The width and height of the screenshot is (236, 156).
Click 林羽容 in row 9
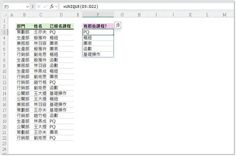pyautogui.click(x=40, y=65)
